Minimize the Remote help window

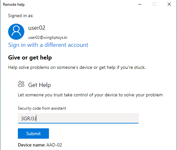point(140,5)
